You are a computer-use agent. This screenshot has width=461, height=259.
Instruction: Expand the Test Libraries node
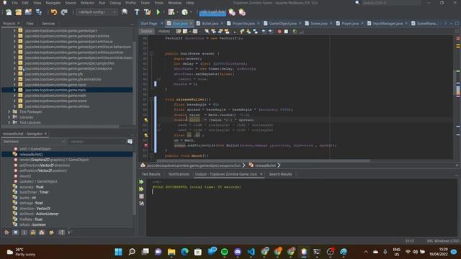9,122
